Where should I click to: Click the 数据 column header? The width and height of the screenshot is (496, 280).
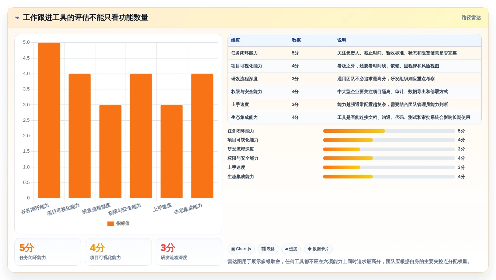296,40
